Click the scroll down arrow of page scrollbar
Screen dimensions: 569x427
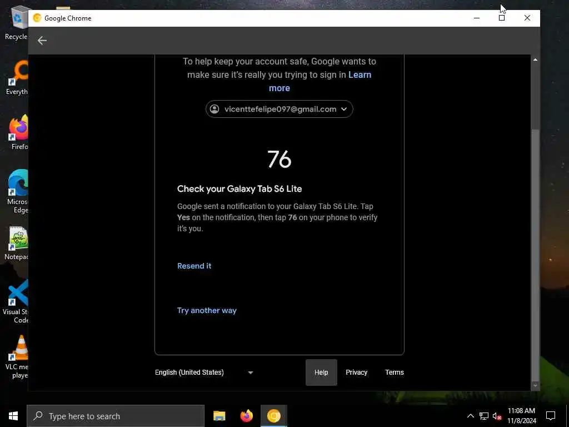pos(535,386)
